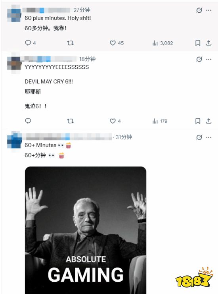Open the ABSOLUTE GAMING image
The image size is (218, 294).
click(x=86, y=230)
